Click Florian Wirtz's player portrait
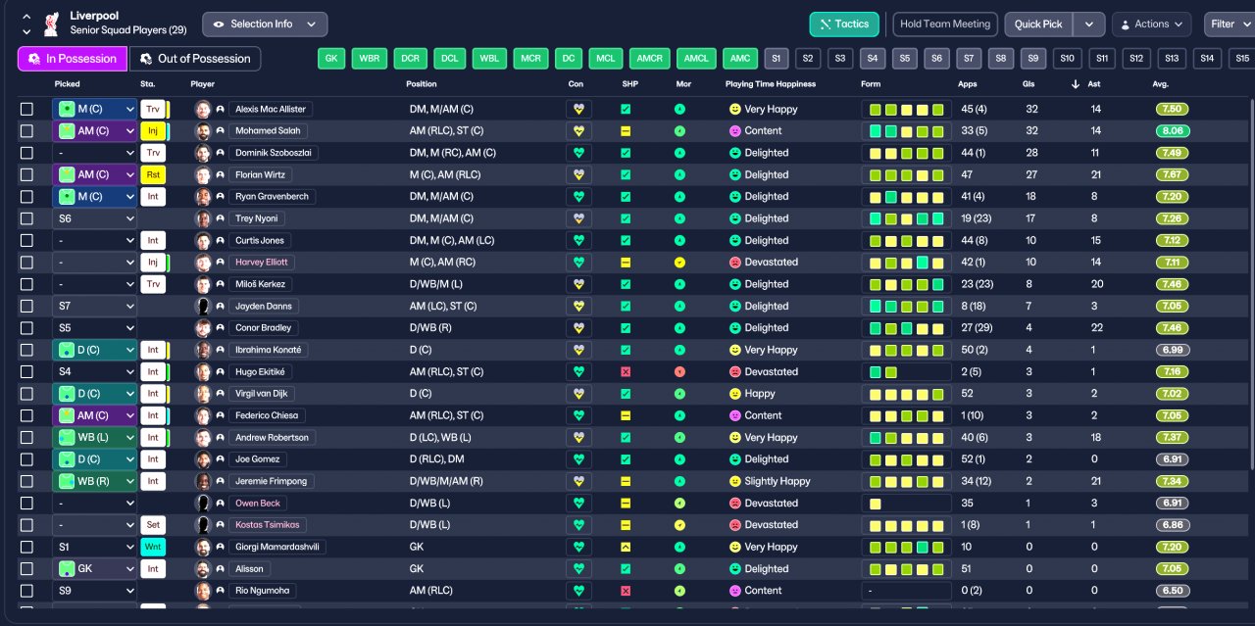1255x626 pixels. coord(203,174)
